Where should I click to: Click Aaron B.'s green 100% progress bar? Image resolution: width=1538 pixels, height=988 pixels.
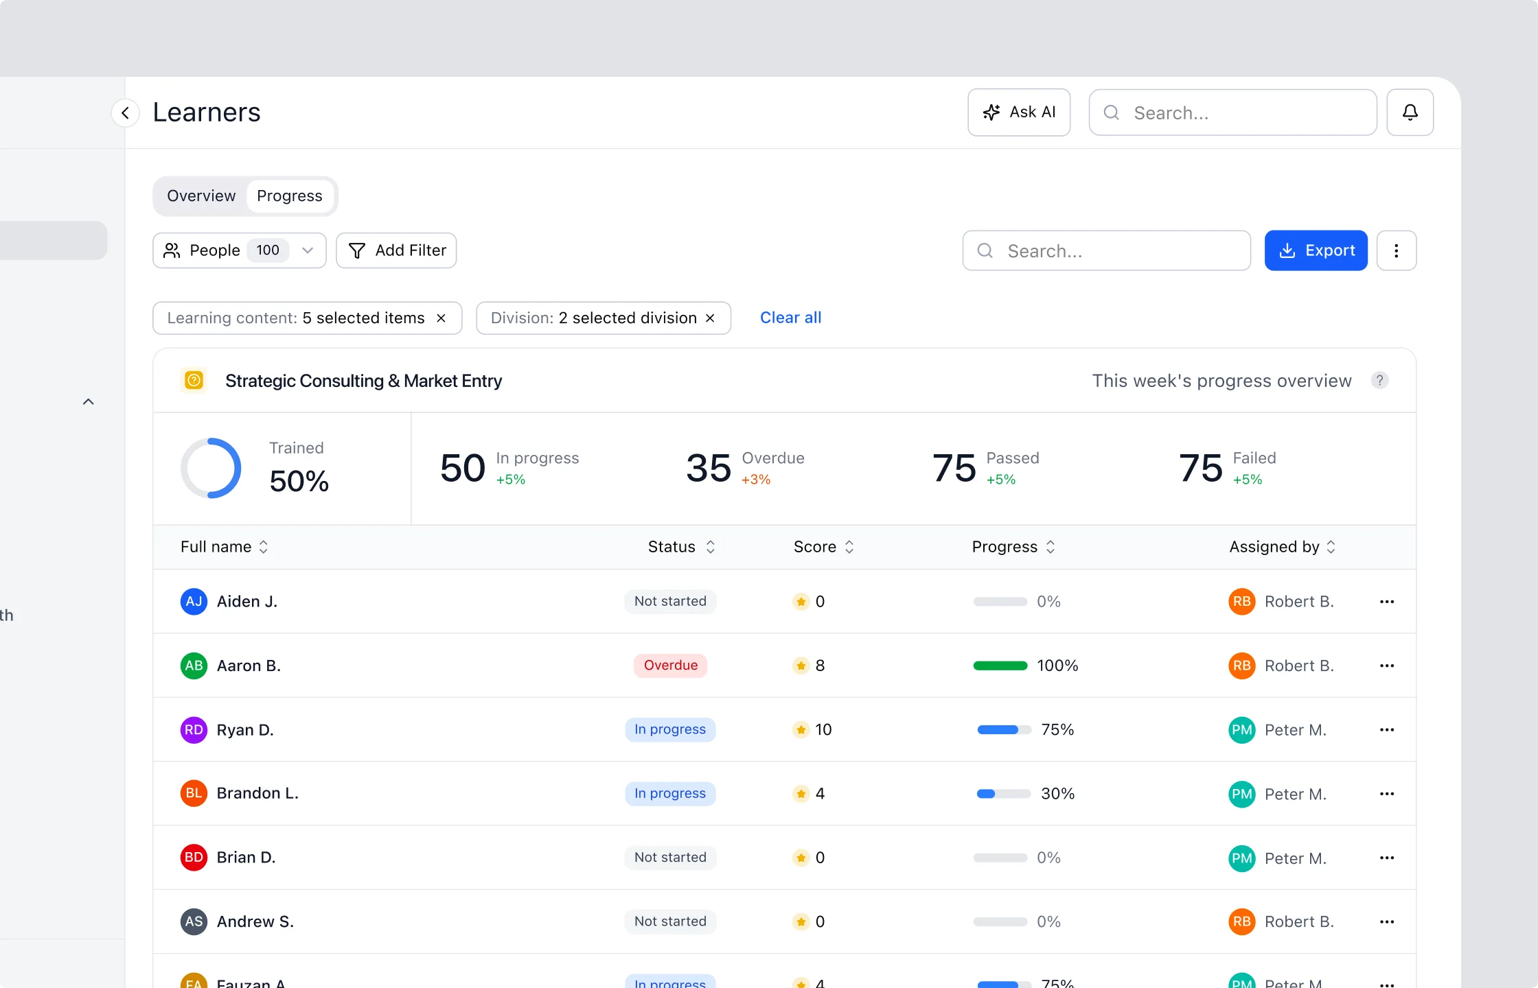click(1000, 666)
